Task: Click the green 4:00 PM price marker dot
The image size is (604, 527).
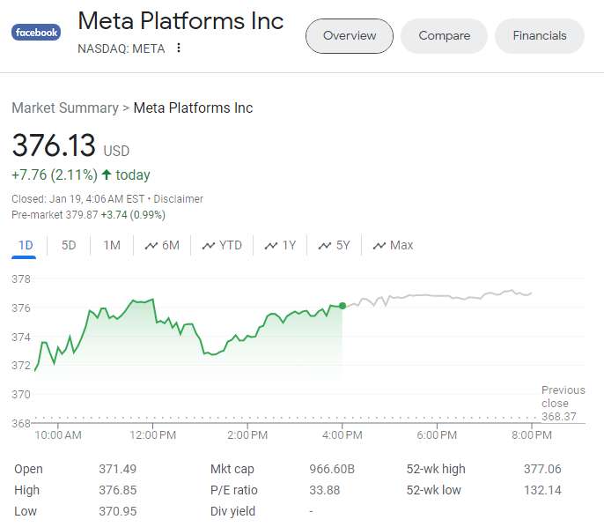Action: [343, 306]
